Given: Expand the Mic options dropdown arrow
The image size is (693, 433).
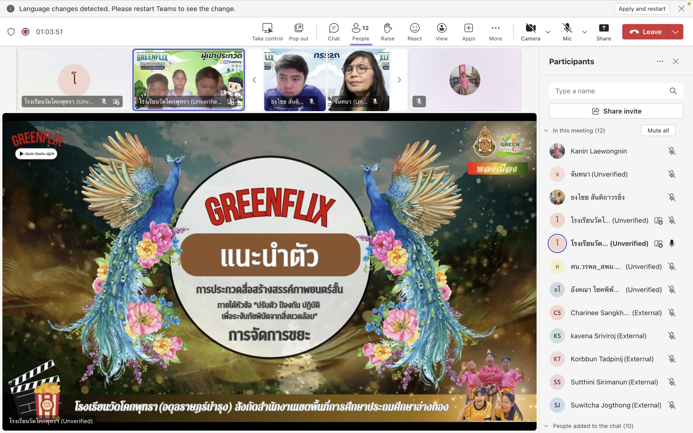Looking at the screenshot, I should tap(584, 32).
